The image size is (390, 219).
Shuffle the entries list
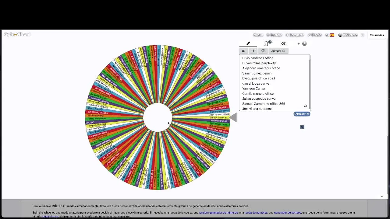(243, 51)
